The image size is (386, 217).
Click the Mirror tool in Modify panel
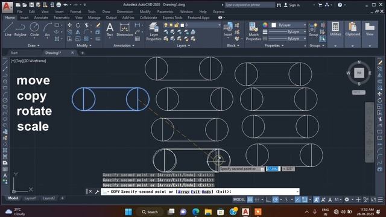coord(78,32)
